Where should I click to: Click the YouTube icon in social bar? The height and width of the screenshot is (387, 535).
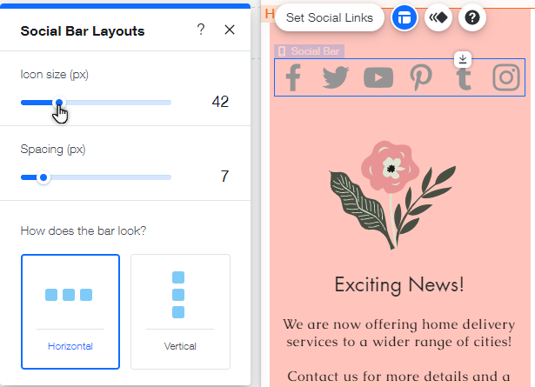click(x=378, y=77)
